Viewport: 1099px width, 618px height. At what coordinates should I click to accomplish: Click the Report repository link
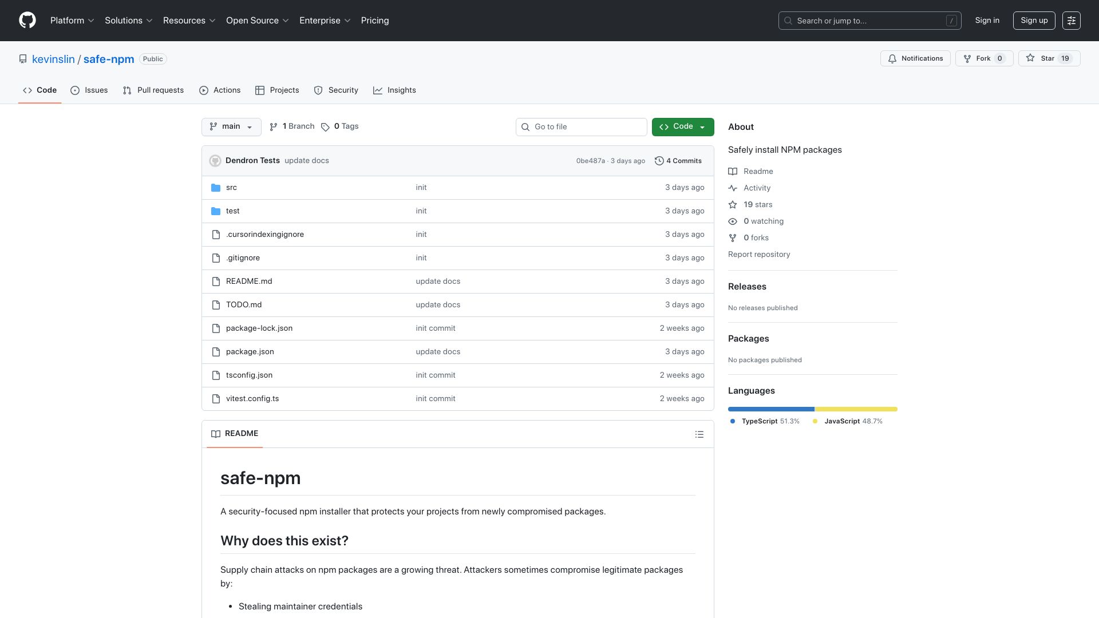(759, 255)
